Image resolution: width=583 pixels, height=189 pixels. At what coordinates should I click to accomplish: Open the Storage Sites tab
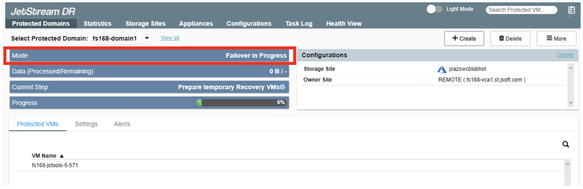(145, 24)
